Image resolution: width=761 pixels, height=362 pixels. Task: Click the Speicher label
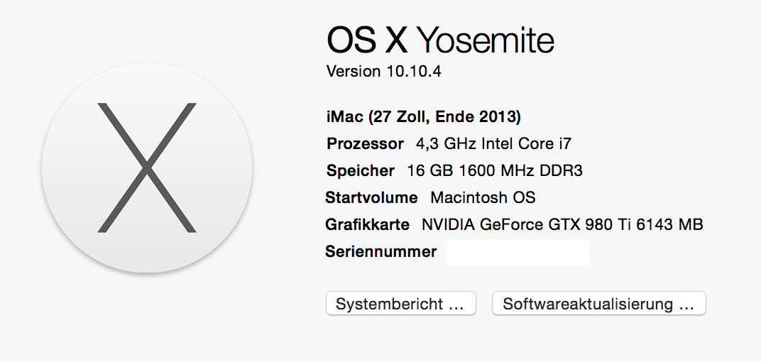click(x=360, y=170)
